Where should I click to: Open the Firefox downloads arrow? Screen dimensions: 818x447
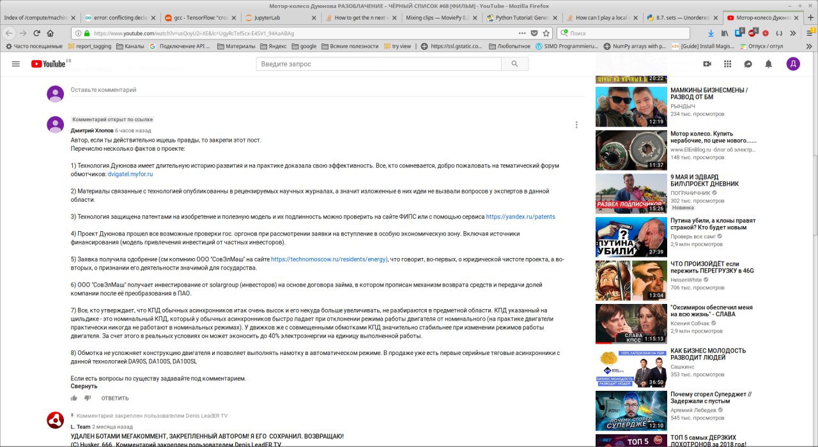711,33
